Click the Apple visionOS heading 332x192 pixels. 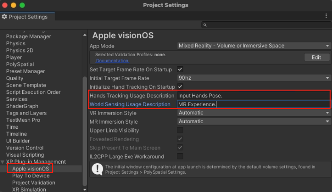click(123, 35)
